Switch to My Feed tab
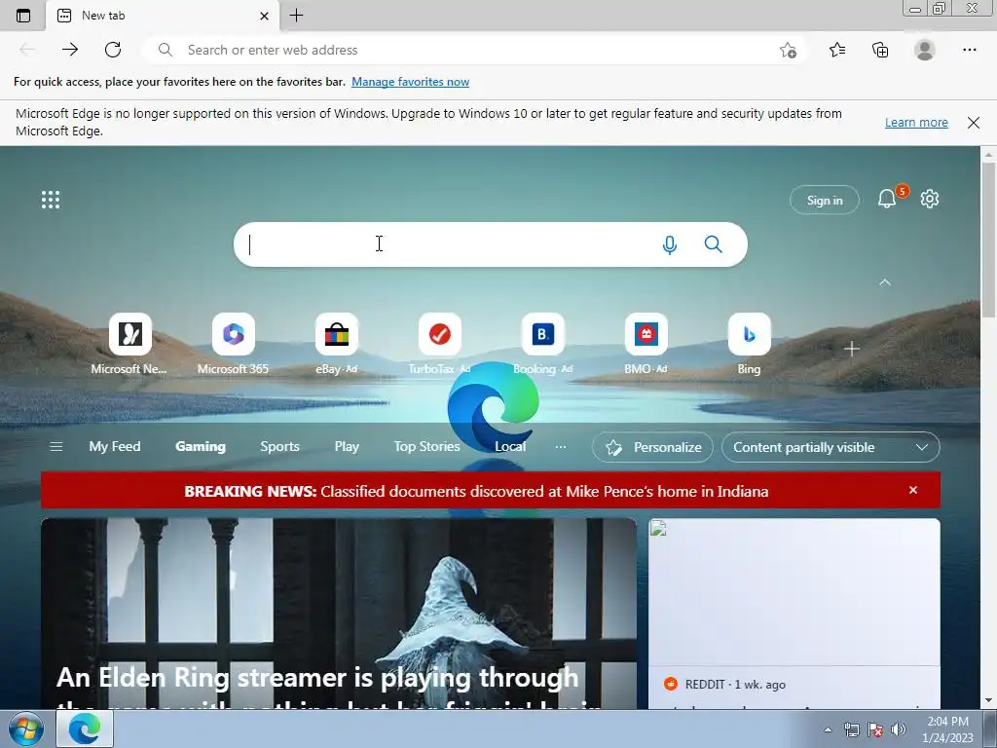 115,446
